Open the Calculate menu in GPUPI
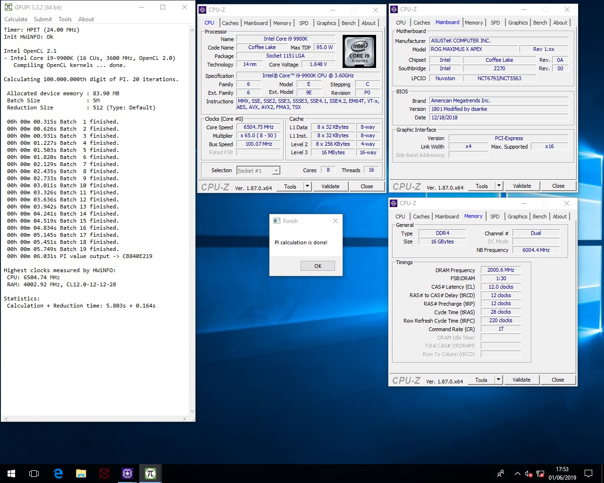604x483 pixels. click(x=16, y=19)
